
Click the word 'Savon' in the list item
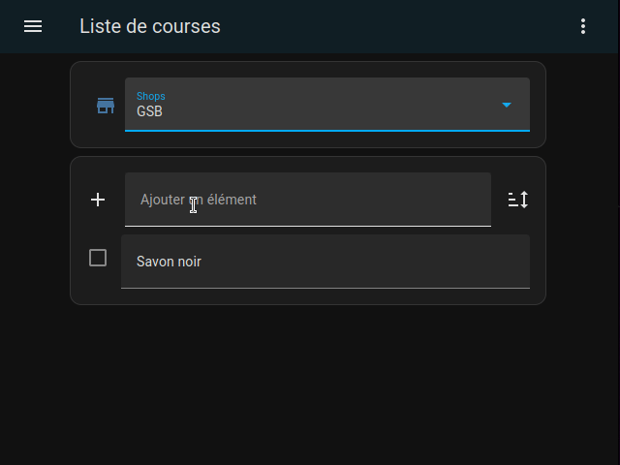click(x=154, y=262)
